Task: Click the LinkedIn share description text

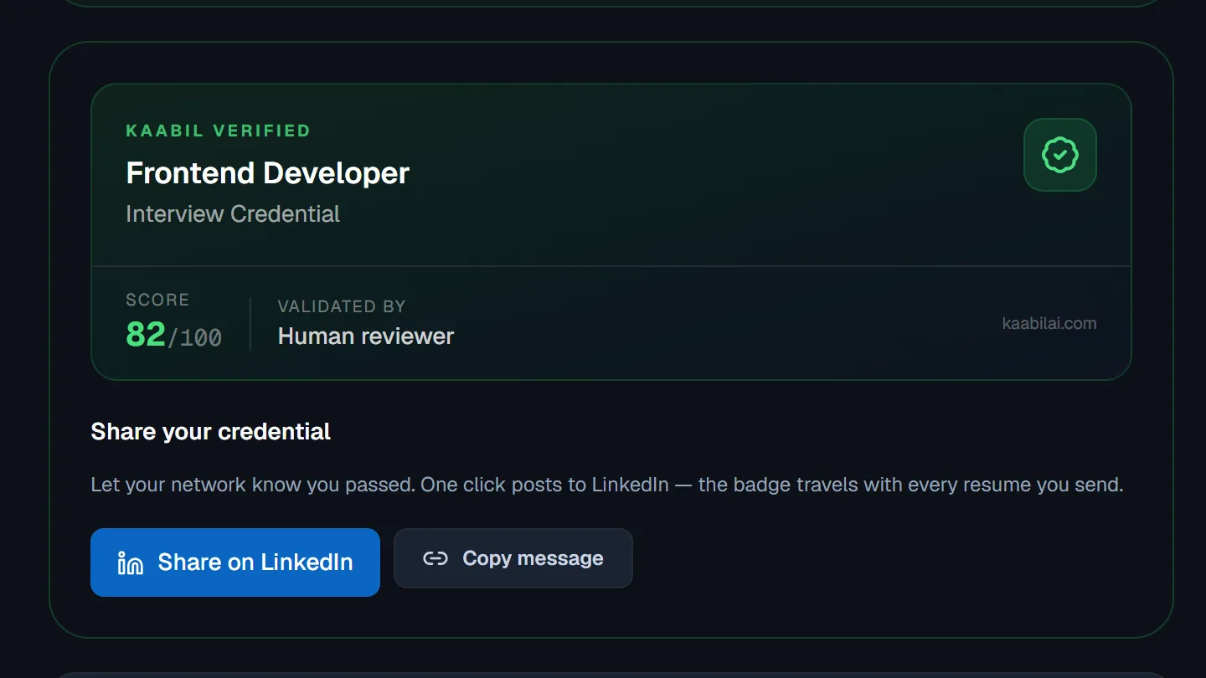Action: coord(607,485)
